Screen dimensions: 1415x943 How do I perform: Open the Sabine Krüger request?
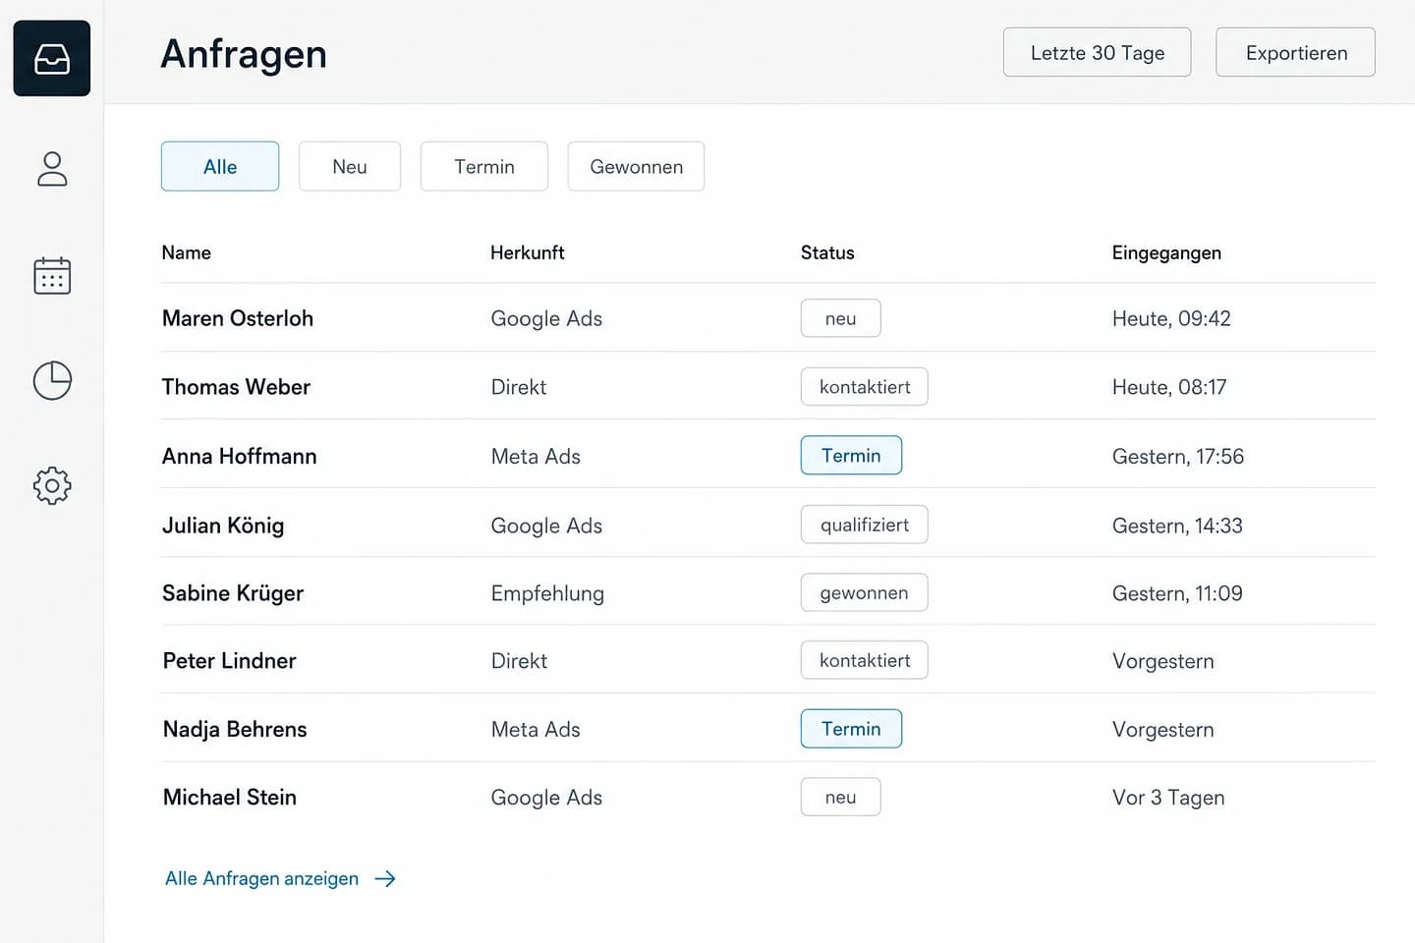pyautogui.click(x=233, y=593)
